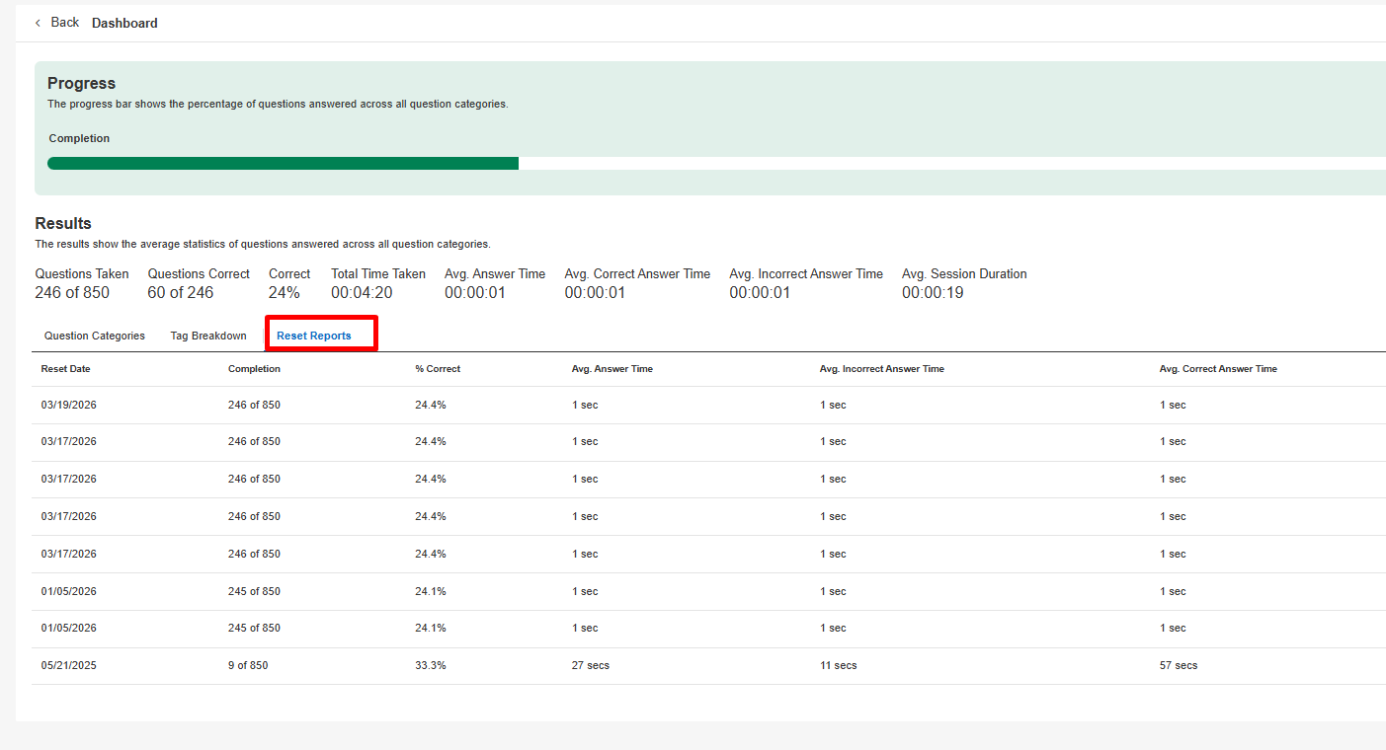This screenshot has width=1386, height=750.
Task: Click the Avg. Session Duration 00:00:19 value
Action: click(933, 293)
